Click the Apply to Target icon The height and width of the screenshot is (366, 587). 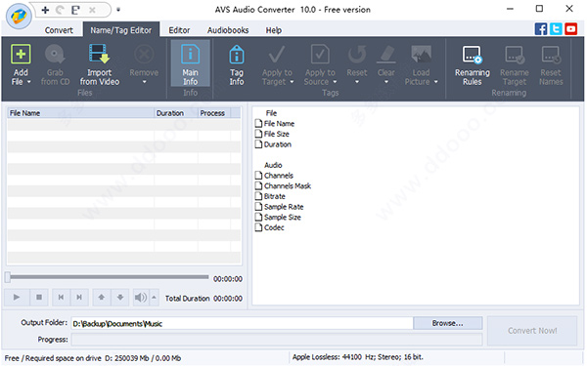277,55
